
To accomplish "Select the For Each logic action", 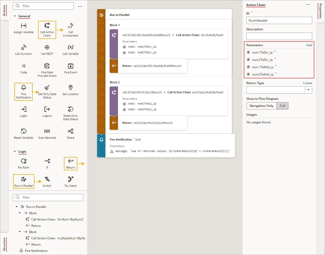I will tap(23, 164).
